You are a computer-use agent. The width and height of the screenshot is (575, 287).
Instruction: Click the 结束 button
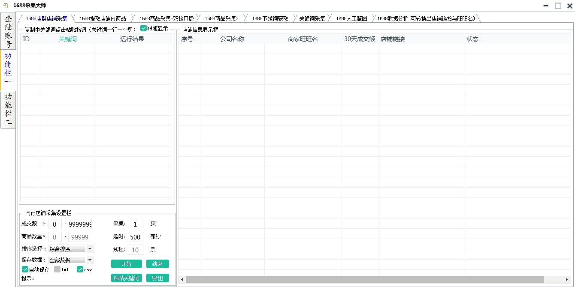pyautogui.click(x=157, y=264)
